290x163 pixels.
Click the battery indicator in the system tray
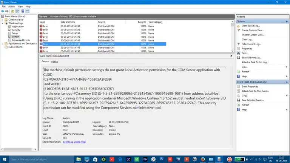click(239, 159)
